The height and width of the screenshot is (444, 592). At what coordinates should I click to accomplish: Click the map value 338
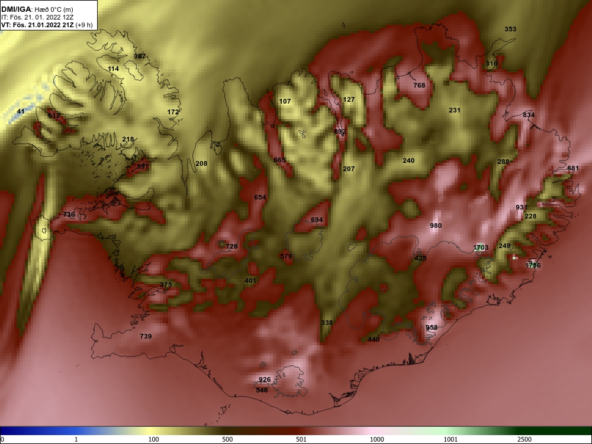click(327, 323)
